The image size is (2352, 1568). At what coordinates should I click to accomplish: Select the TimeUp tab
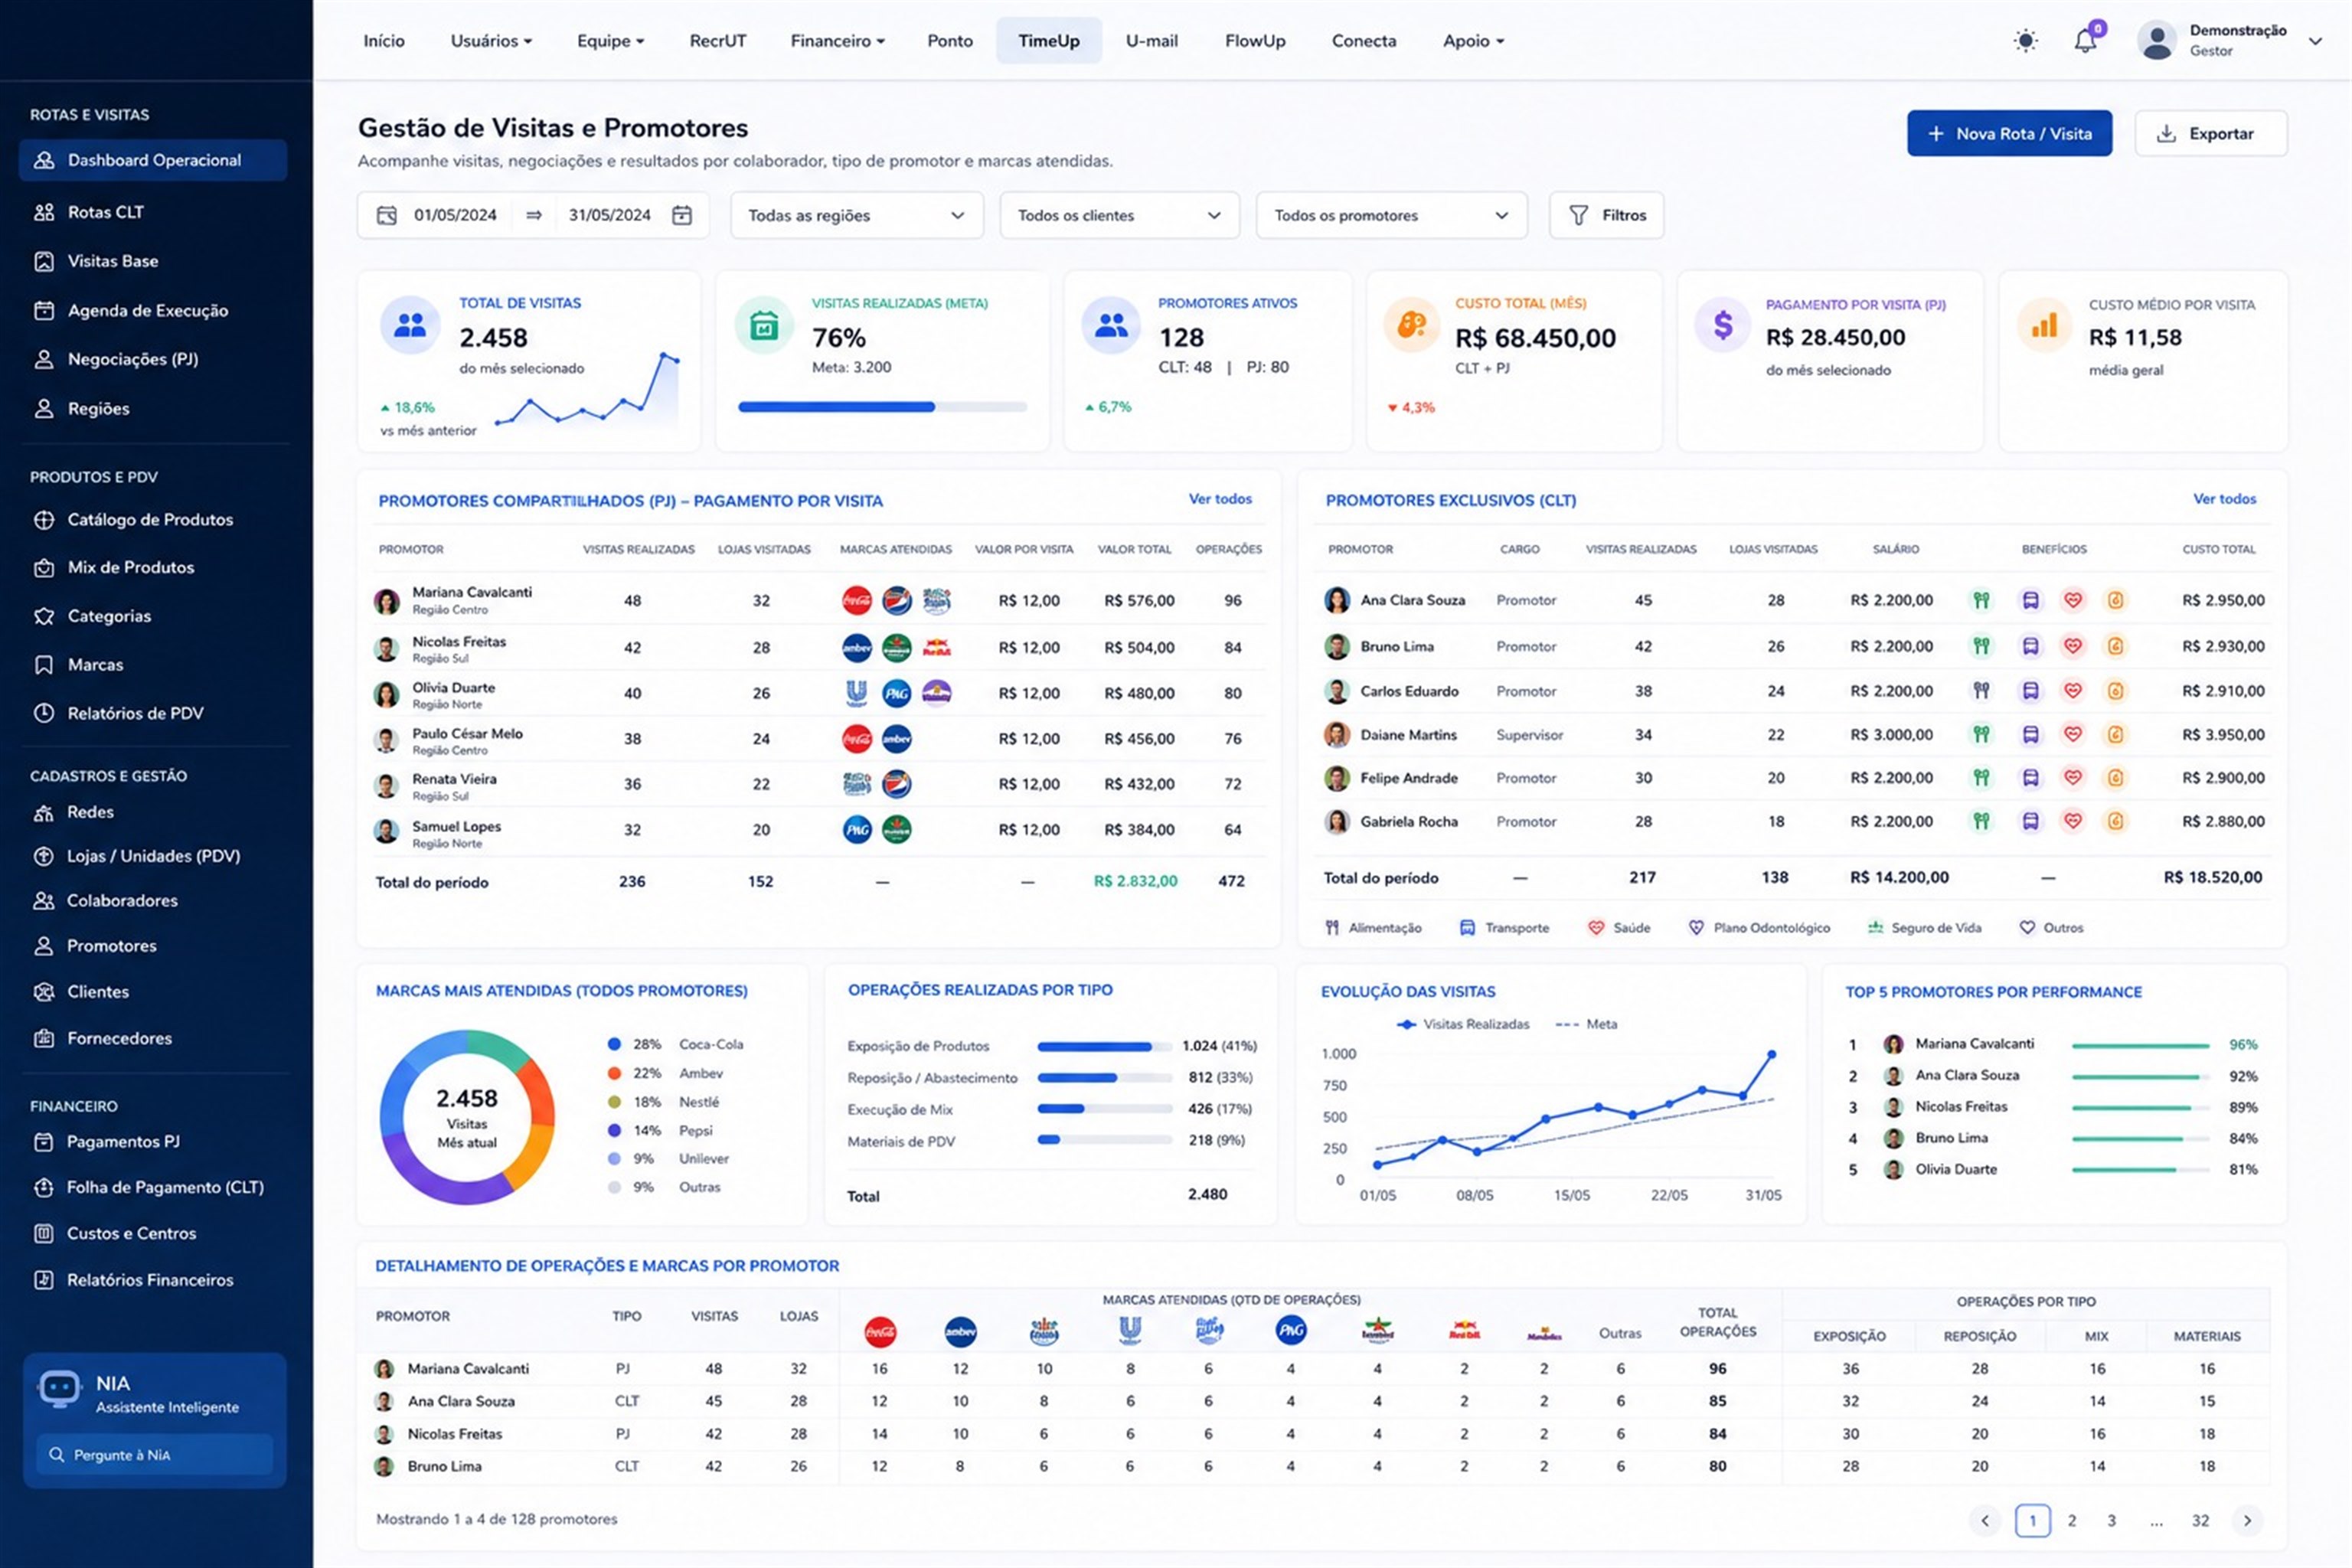(x=1049, y=41)
